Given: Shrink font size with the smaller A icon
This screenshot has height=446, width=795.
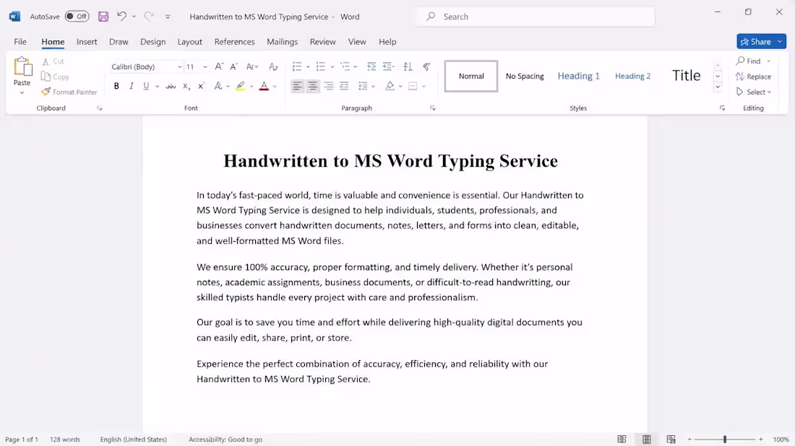Looking at the screenshot, I should (233, 66).
